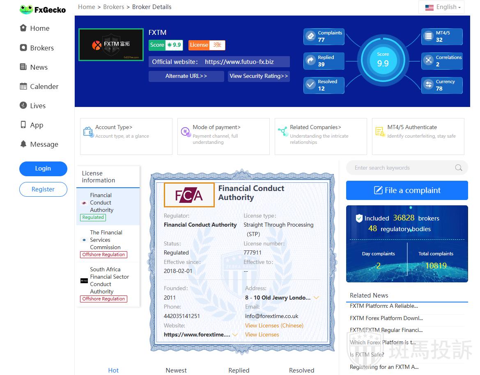
Task: Open Brokers in the sidebar
Action: coord(41,48)
